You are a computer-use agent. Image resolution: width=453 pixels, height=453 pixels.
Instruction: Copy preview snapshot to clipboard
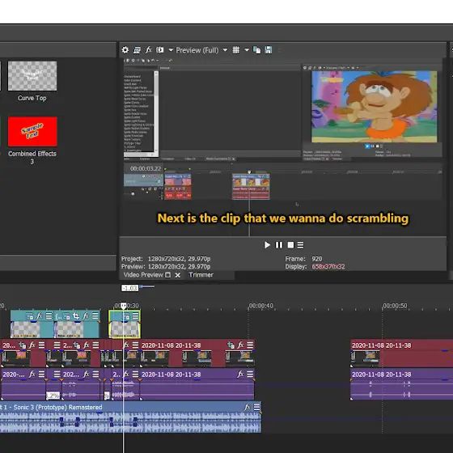(x=257, y=50)
